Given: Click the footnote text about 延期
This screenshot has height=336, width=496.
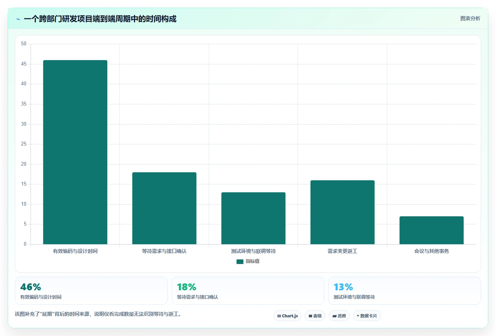Looking at the screenshot, I should tap(98, 314).
